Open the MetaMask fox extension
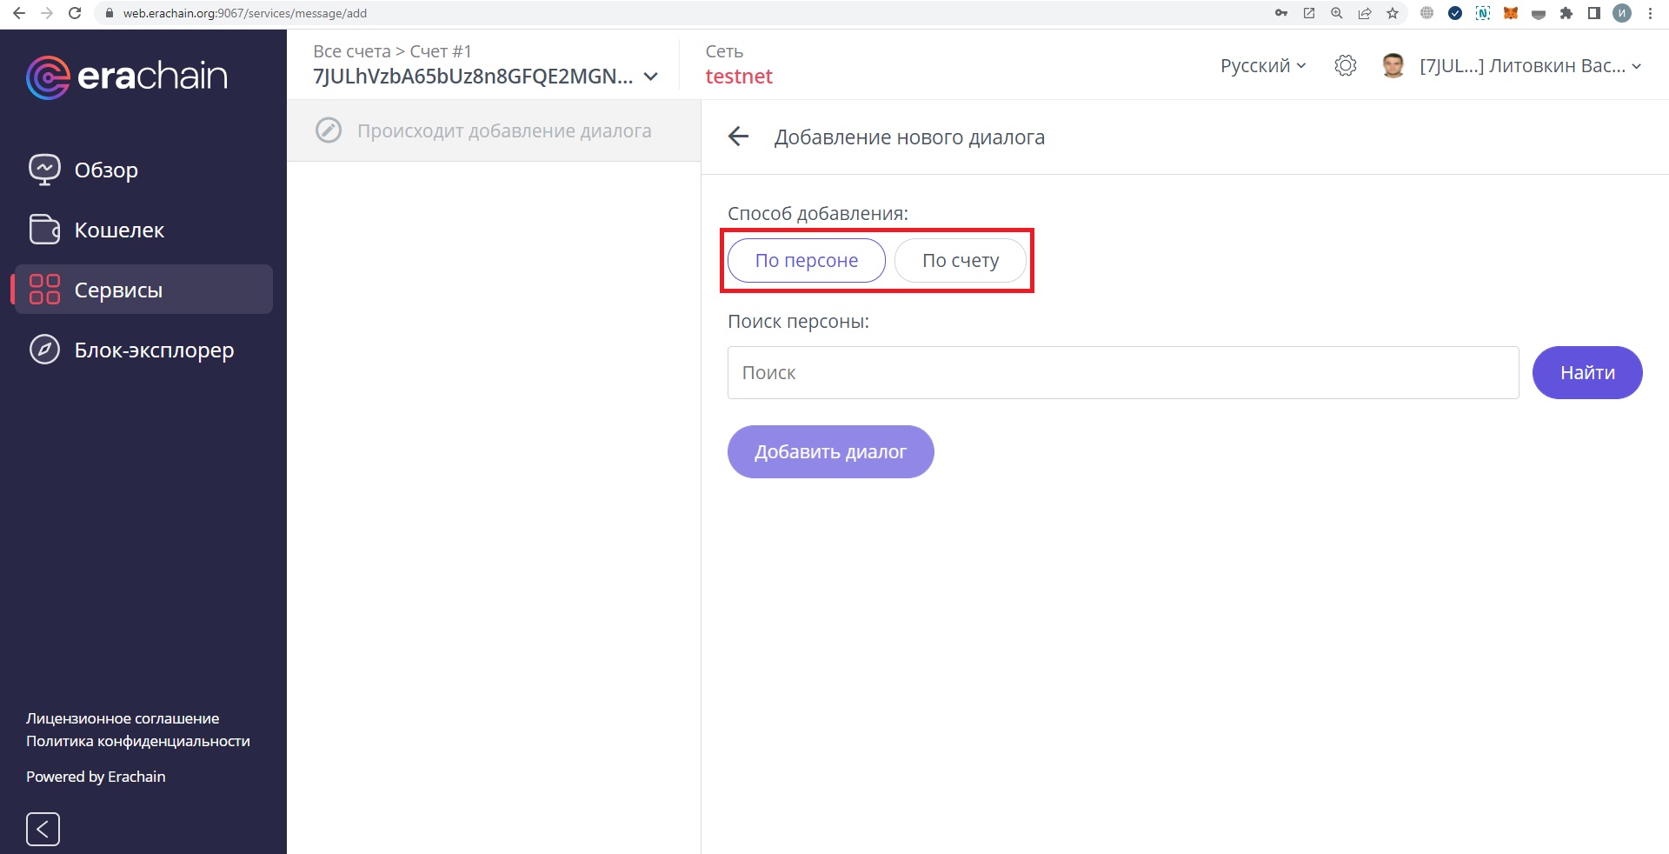1669x854 pixels. click(1511, 13)
